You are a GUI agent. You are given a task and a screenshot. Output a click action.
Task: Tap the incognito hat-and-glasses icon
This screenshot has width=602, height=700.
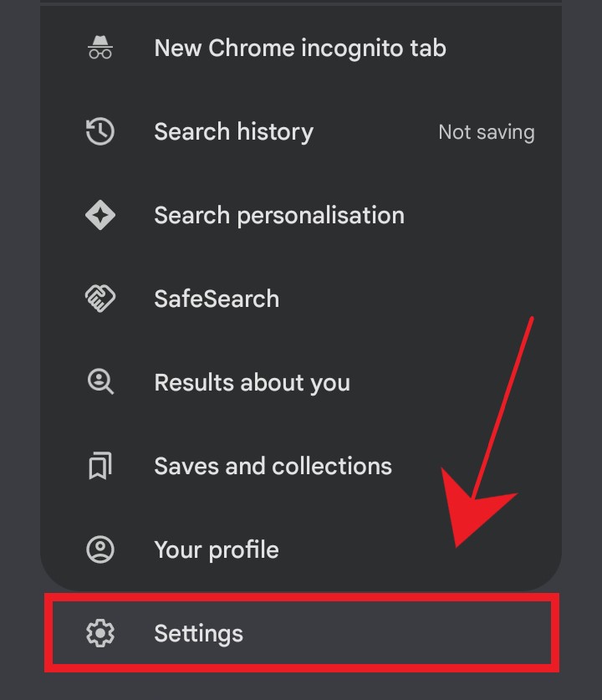click(x=100, y=48)
